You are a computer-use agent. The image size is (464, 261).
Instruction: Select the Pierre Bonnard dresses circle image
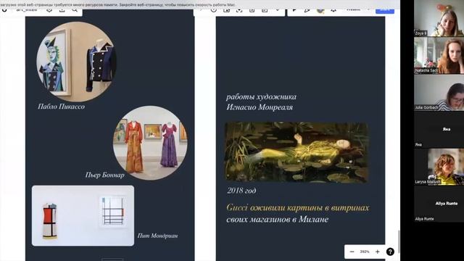150,143
